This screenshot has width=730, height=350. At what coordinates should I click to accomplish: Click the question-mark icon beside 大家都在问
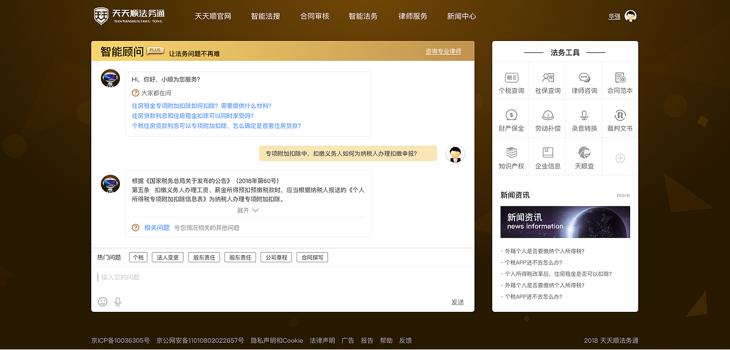(136, 93)
